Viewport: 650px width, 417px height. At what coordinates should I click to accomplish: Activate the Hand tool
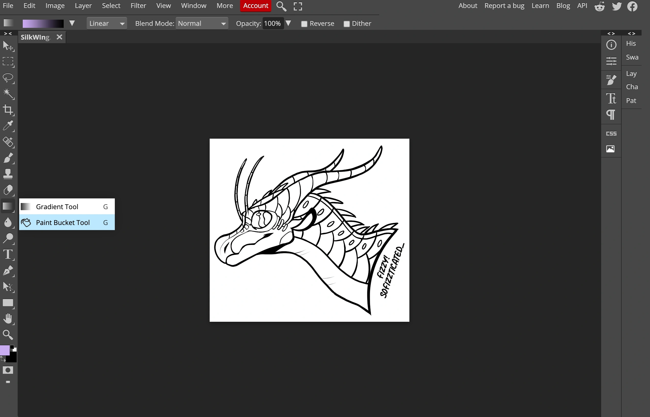[x=8, y=319]
